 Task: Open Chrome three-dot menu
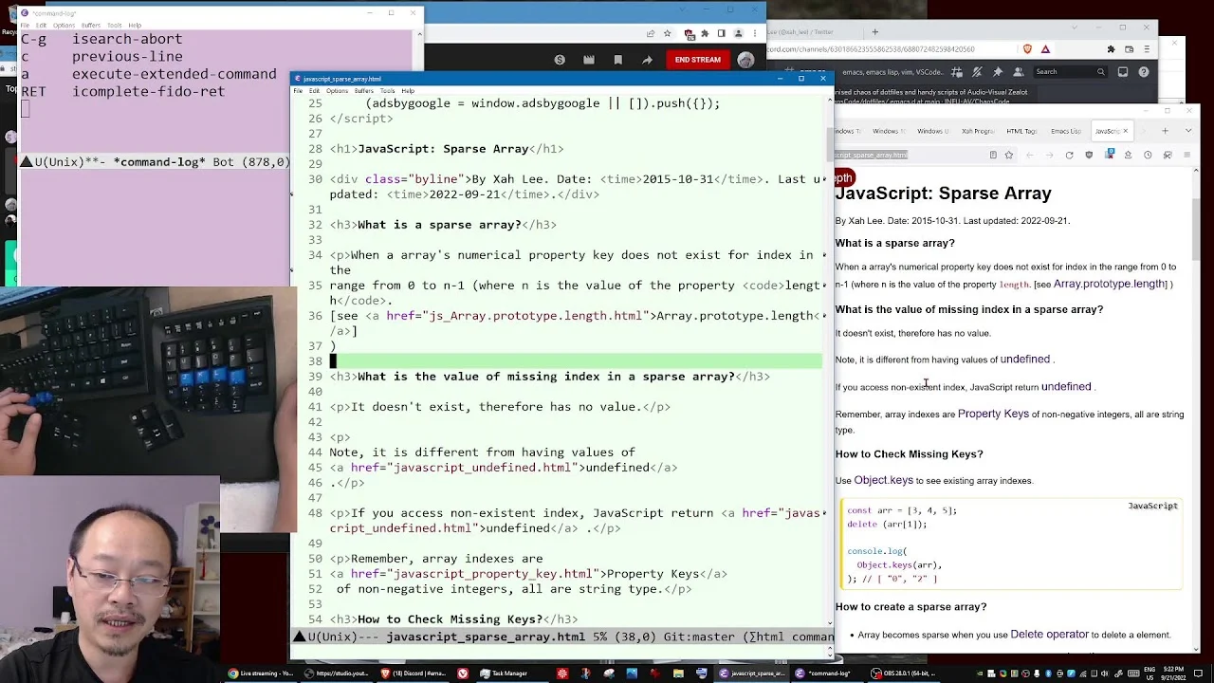(755, 33)
